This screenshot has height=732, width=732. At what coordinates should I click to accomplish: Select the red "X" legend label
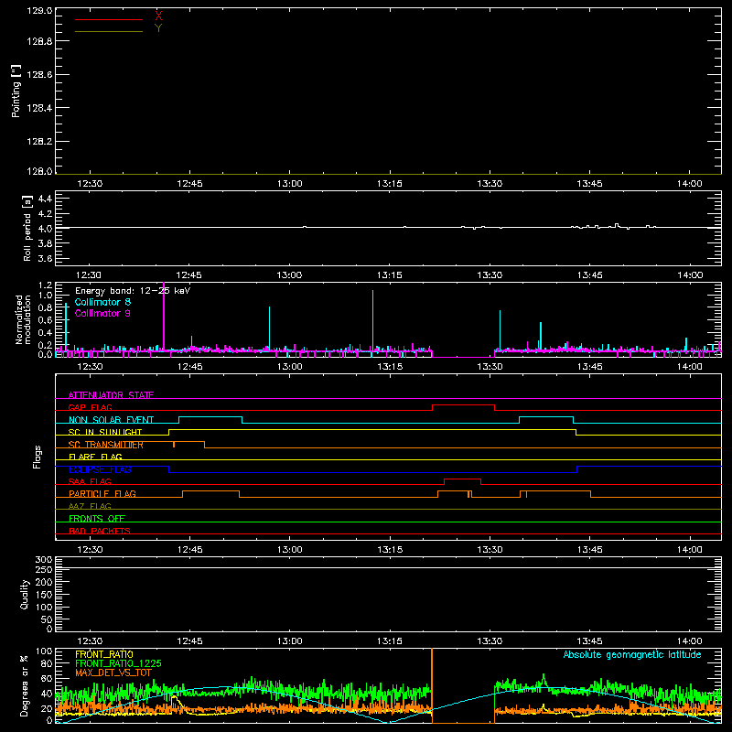[158, 16]
